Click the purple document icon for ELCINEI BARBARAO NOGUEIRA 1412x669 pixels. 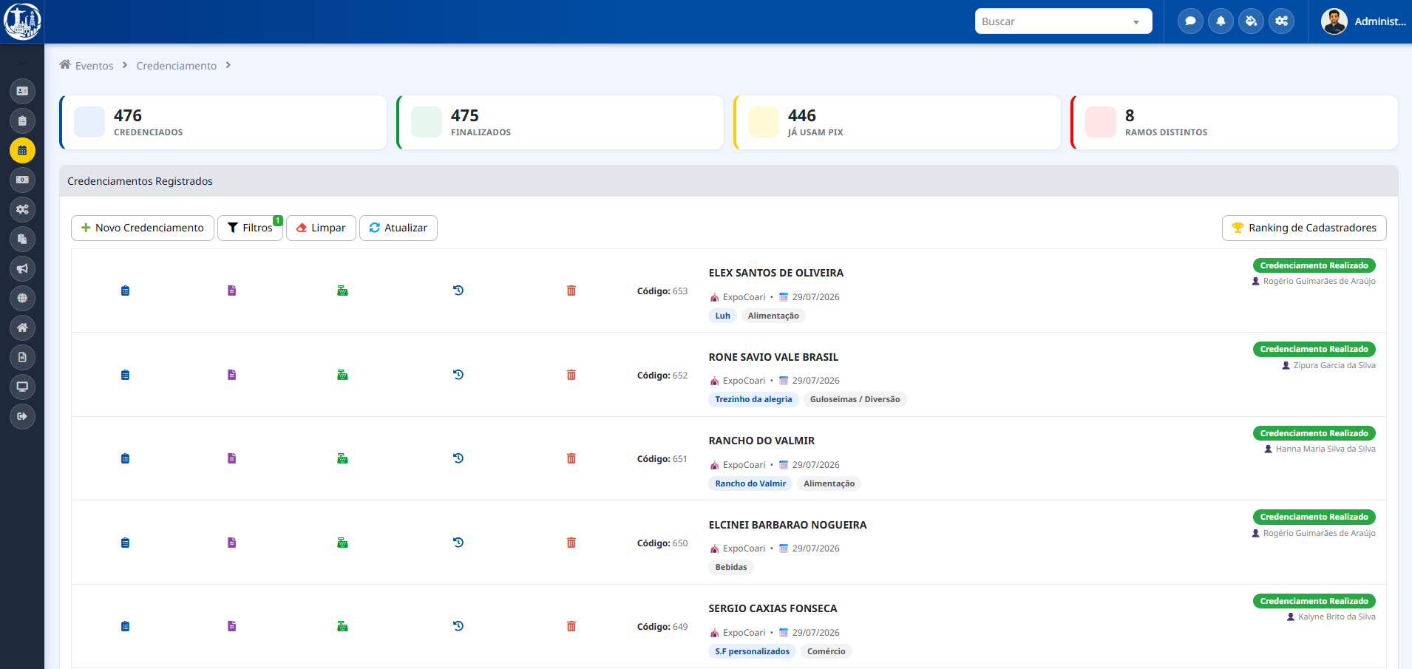pyautogui.click(x=231, y=543)
